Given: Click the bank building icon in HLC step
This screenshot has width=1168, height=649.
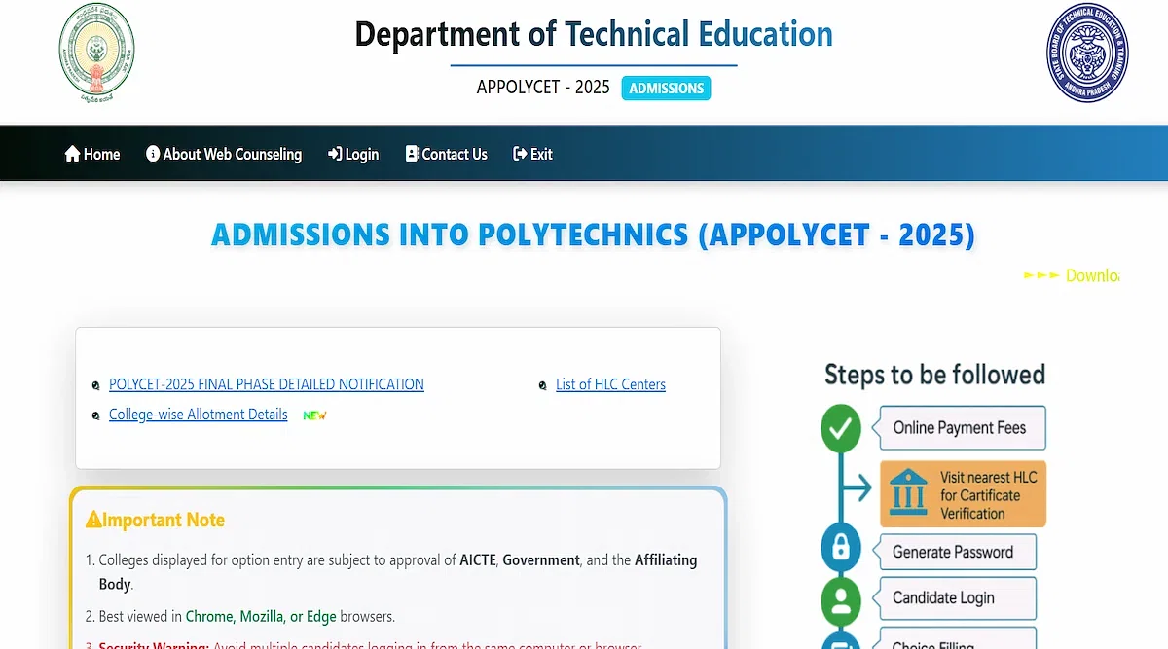Looking at the screenshot, I should (x=909, y=493).
